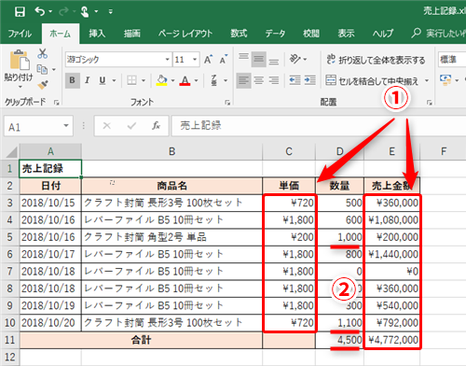The width and height of the screenshot is (466, 366).
Task: Apply the yellow fill color
Action: click(161, 80)
